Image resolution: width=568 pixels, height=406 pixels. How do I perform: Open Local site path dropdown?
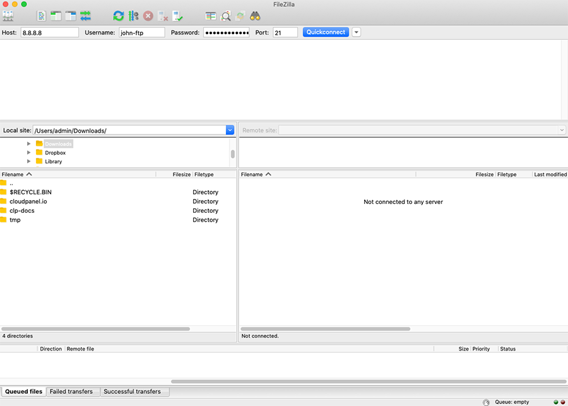click(230, 130)
